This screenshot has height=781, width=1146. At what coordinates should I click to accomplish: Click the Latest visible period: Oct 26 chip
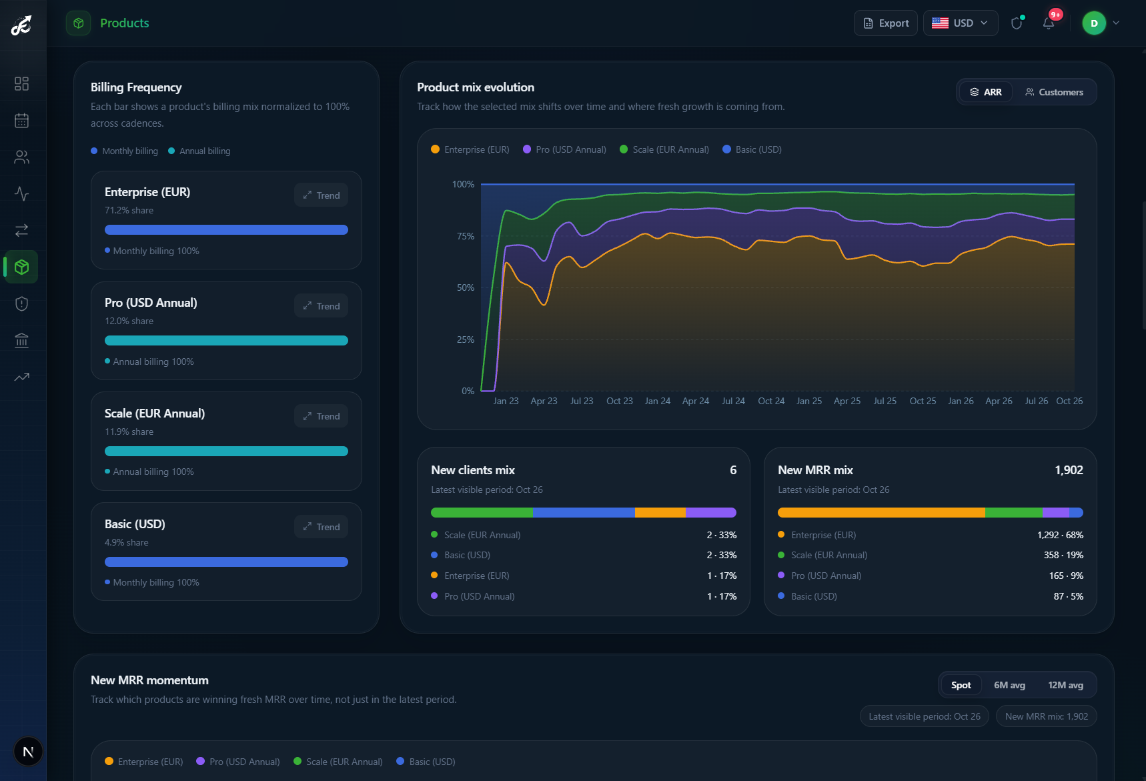[x=925, y=716]
